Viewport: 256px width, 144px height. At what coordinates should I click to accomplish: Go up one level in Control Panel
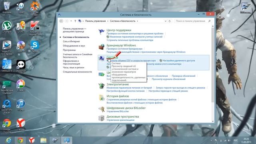[75, 21]
